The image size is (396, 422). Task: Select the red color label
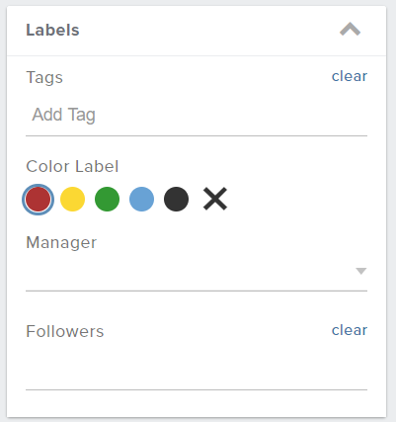pos(38,200)
